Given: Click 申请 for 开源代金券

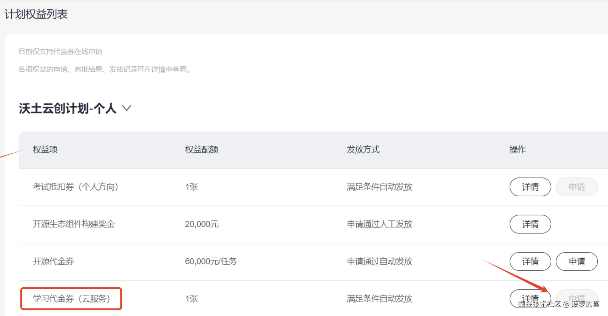Looking at the screenshot, I should tap(576, 261).
